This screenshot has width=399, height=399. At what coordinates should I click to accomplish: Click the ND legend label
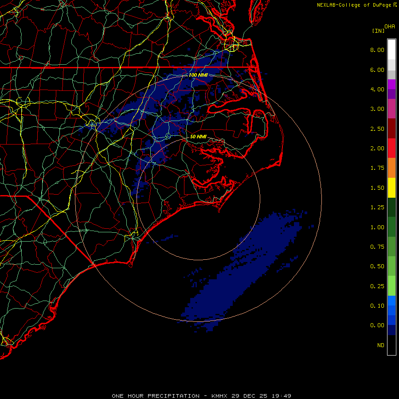(x=381, y=345)
